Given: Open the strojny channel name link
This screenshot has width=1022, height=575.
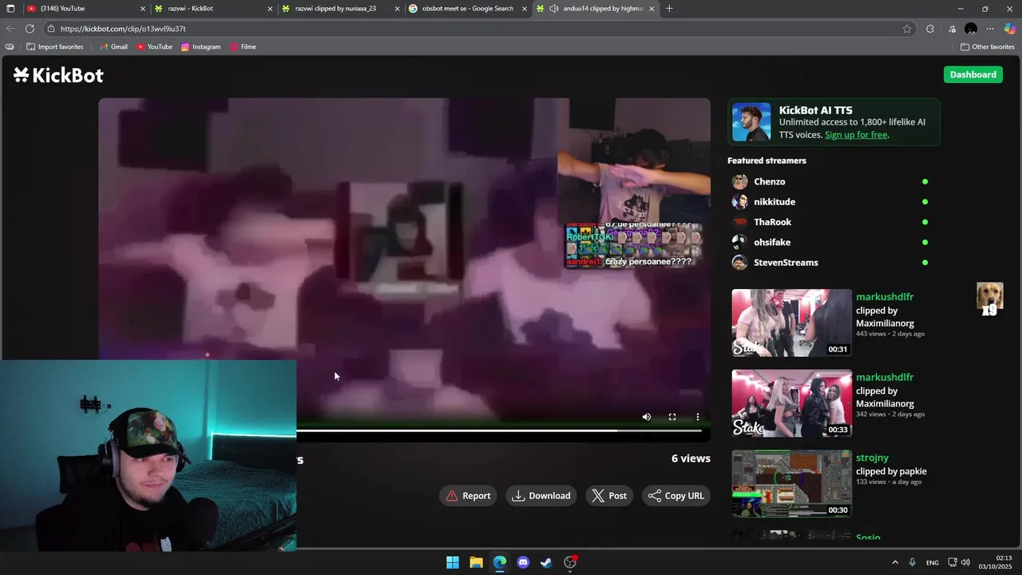Looking at the screenshot, I should coord(872,458).
